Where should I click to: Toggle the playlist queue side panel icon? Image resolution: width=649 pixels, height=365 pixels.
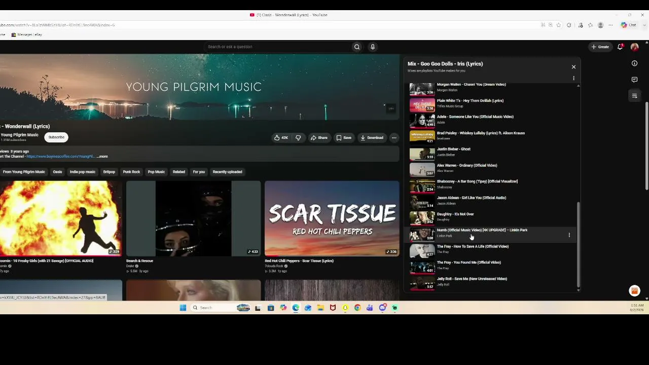[634, 96]
